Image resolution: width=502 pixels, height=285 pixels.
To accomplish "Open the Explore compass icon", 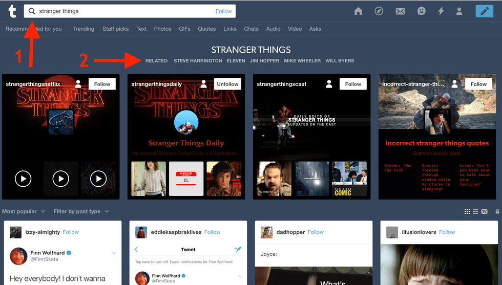I will pyautogui.click(x=379, y=11).
